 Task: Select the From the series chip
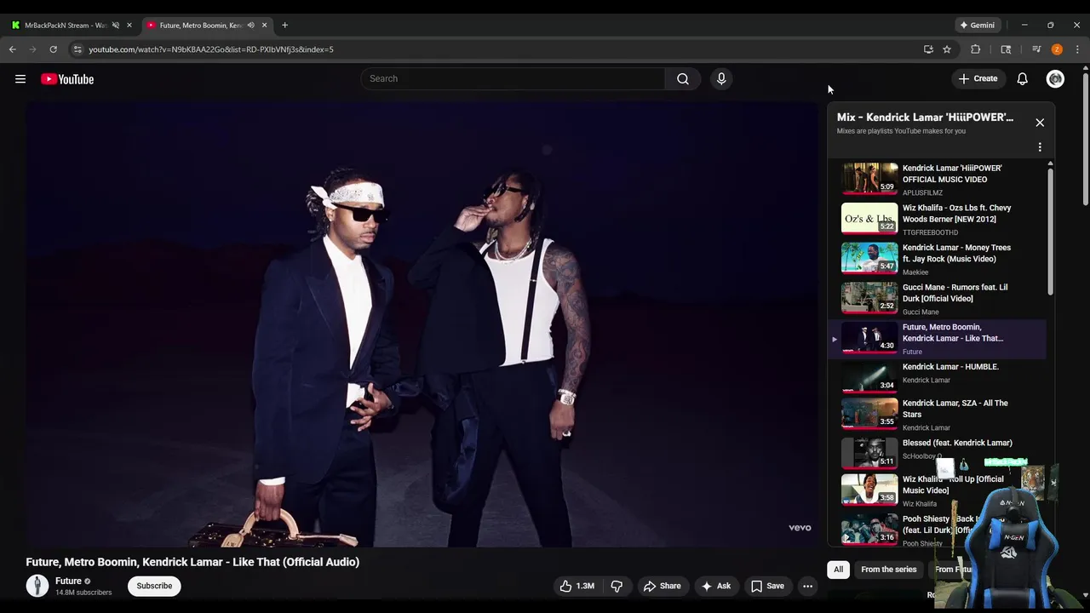coord(888,570)
